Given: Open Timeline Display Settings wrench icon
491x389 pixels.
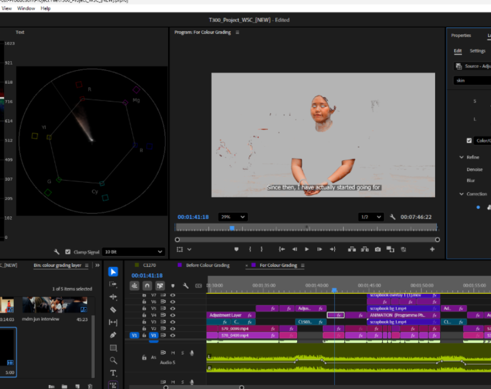Looking at the screenshot, I should [185, 286].
